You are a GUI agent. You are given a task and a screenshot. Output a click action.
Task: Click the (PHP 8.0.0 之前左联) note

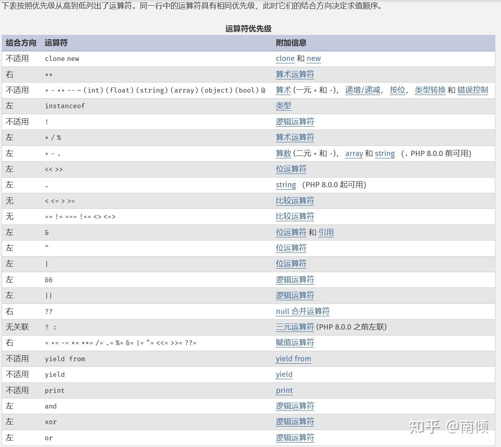click(352, 327)
